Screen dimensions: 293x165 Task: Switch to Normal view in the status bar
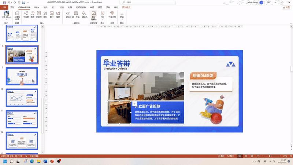240,156
